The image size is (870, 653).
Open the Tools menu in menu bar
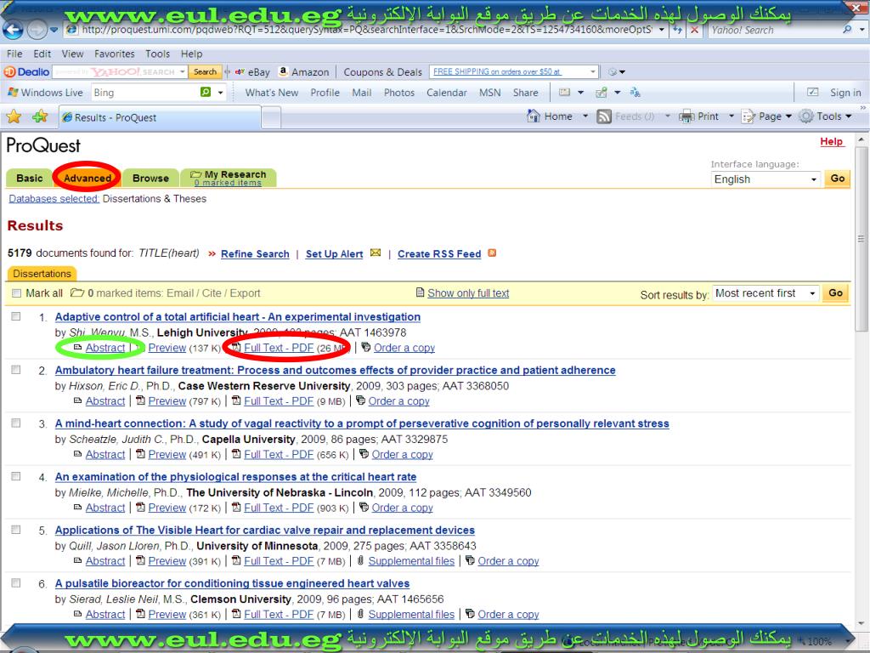click(x=157, y=54)
